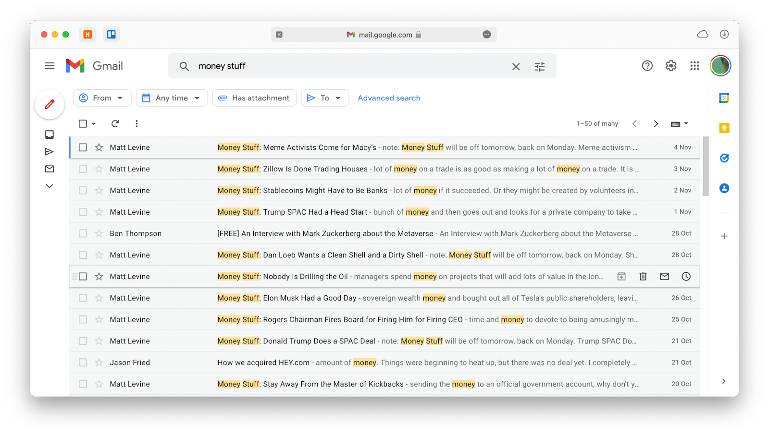Click the page menu ellipsis in address bar

[x=487, y=35]
